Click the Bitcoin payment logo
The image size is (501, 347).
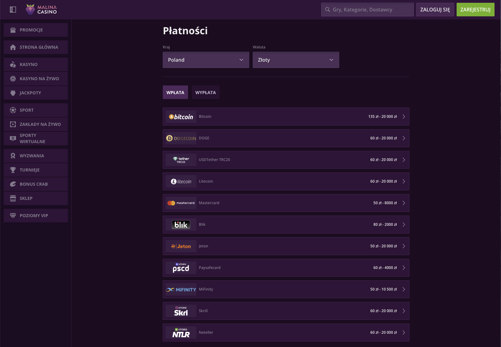[x=181, y=117]
